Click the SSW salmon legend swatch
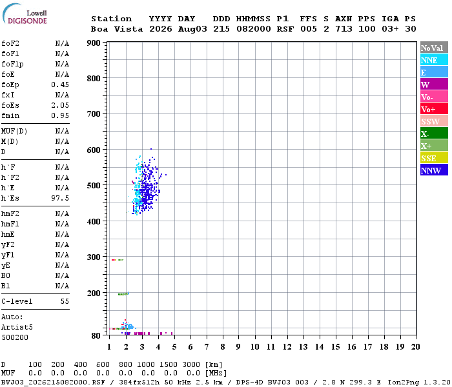The width and height of the screenshot is (452, 387). 434,121
